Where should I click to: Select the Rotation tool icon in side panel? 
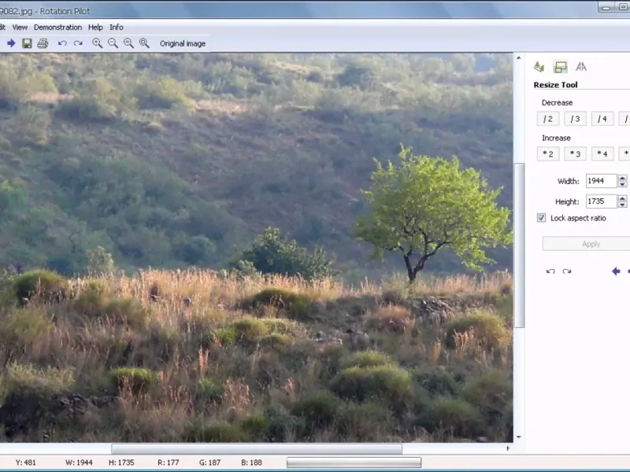coord(539,67)
